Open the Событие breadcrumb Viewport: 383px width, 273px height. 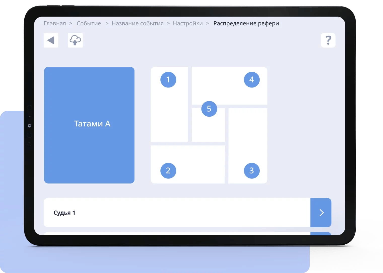coord(89,23)
